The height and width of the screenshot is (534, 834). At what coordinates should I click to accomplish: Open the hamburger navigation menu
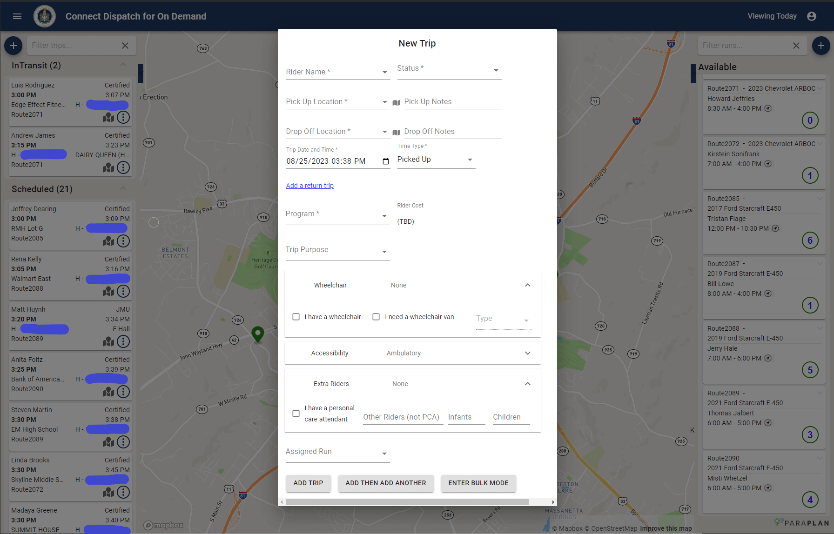tap(17, 16)
